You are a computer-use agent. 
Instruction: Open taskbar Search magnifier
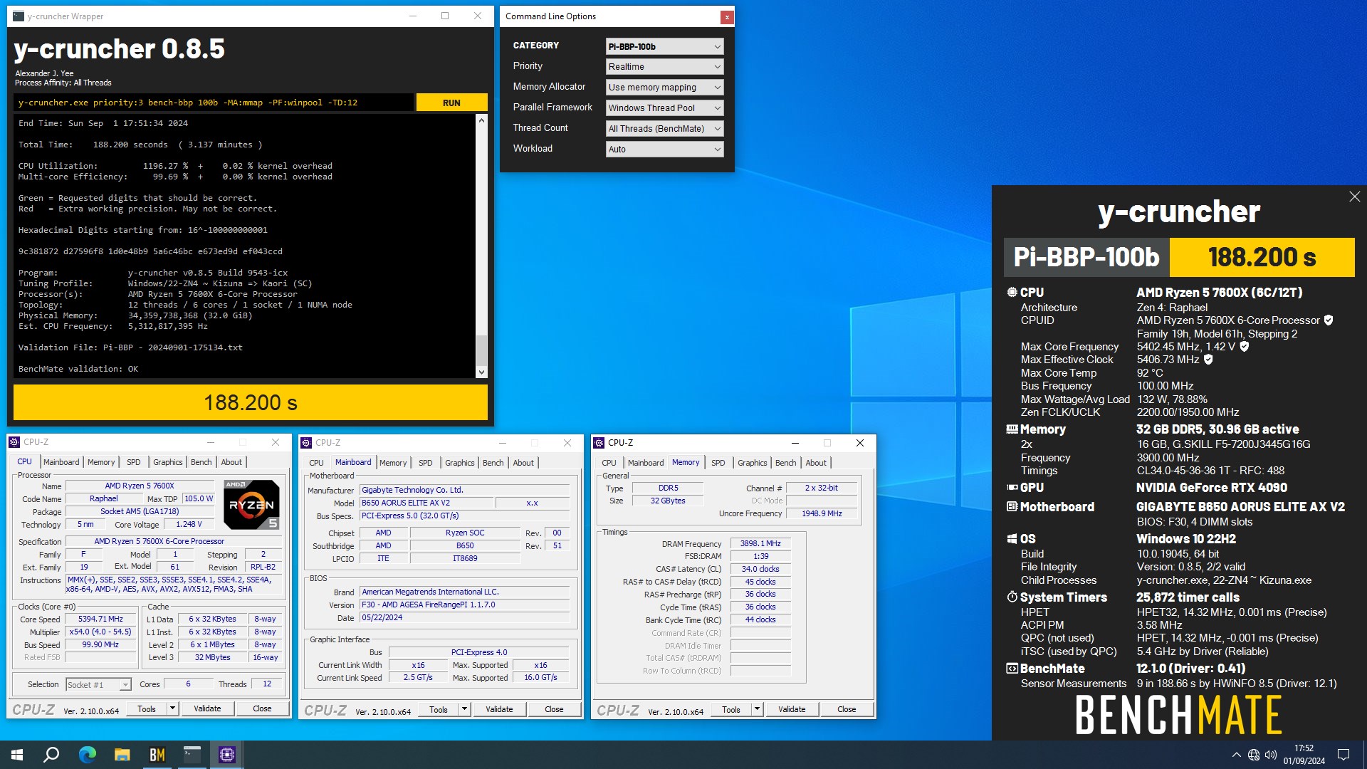[51, 755]
